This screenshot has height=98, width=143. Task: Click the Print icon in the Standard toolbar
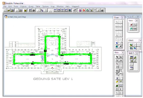[34, 10]
